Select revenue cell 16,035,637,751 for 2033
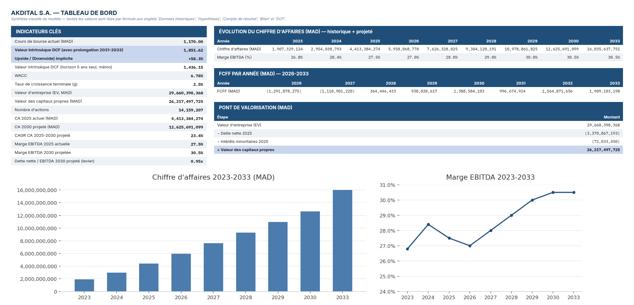Viewport: 634px width, 305px height. 603,49
